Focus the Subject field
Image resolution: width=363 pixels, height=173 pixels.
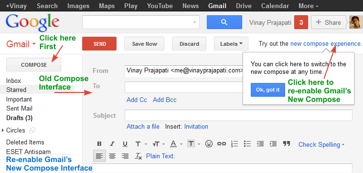(x=238, y=115)
